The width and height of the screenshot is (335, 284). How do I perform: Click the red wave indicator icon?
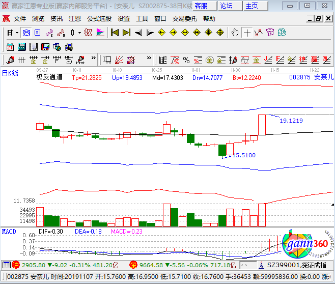[x=61, y=33]
